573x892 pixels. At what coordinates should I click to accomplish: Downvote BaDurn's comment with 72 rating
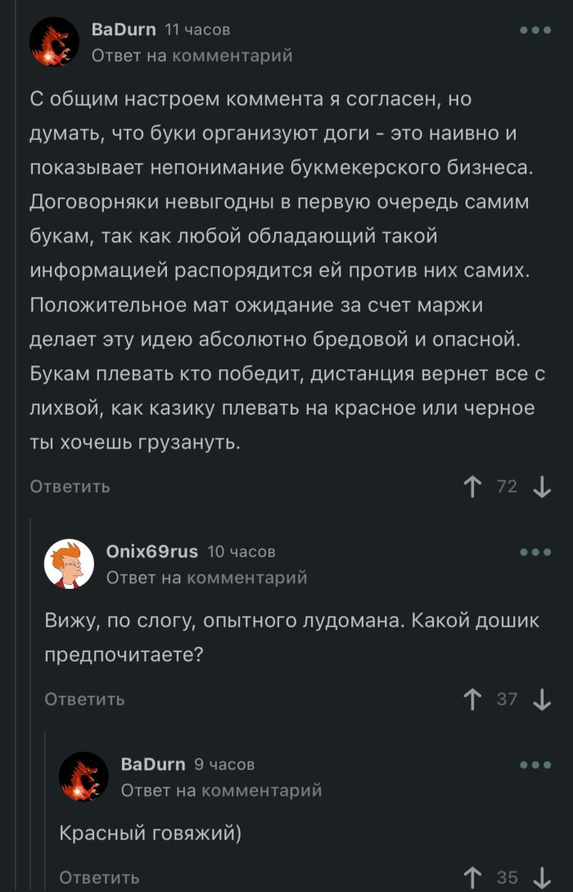tap(542, 487)
